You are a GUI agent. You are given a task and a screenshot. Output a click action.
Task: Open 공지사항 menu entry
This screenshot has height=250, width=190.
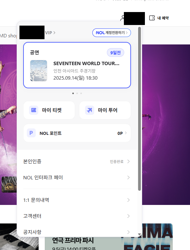coord(32,232)
